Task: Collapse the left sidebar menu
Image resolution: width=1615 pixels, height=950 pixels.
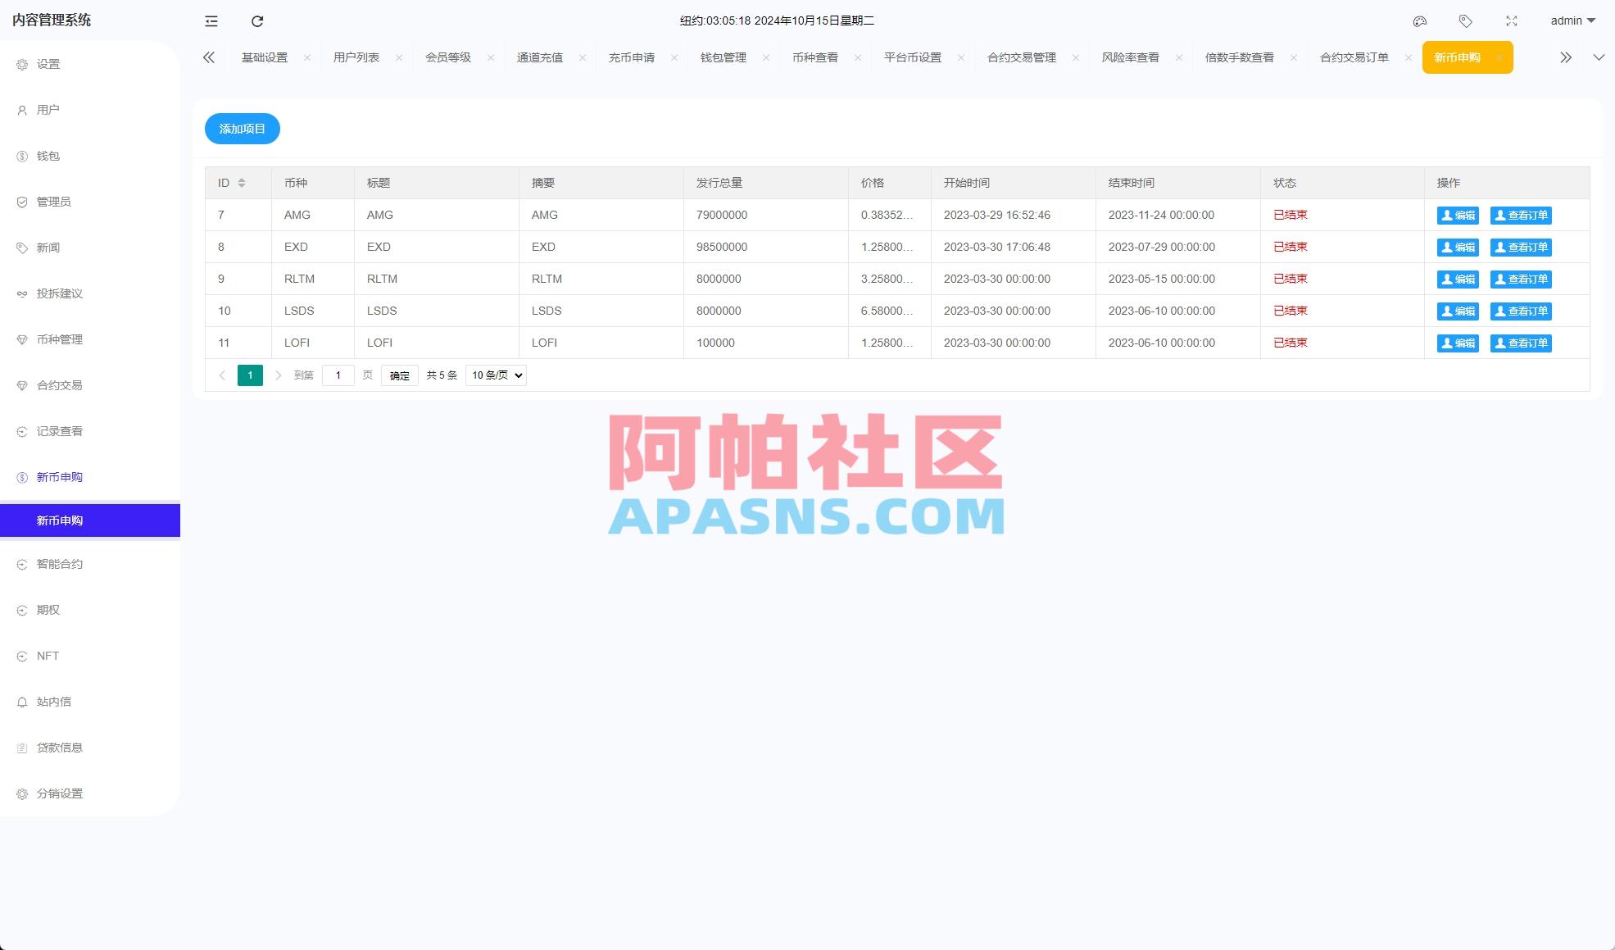Action: tap(211, 21)
